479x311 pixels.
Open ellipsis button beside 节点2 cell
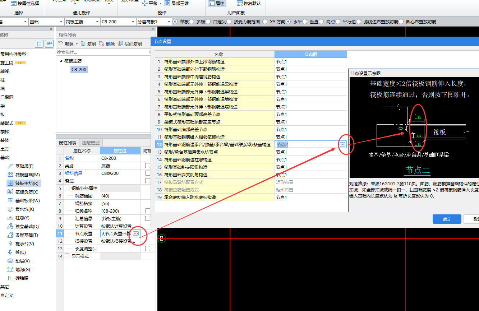[x=342, y=144]
